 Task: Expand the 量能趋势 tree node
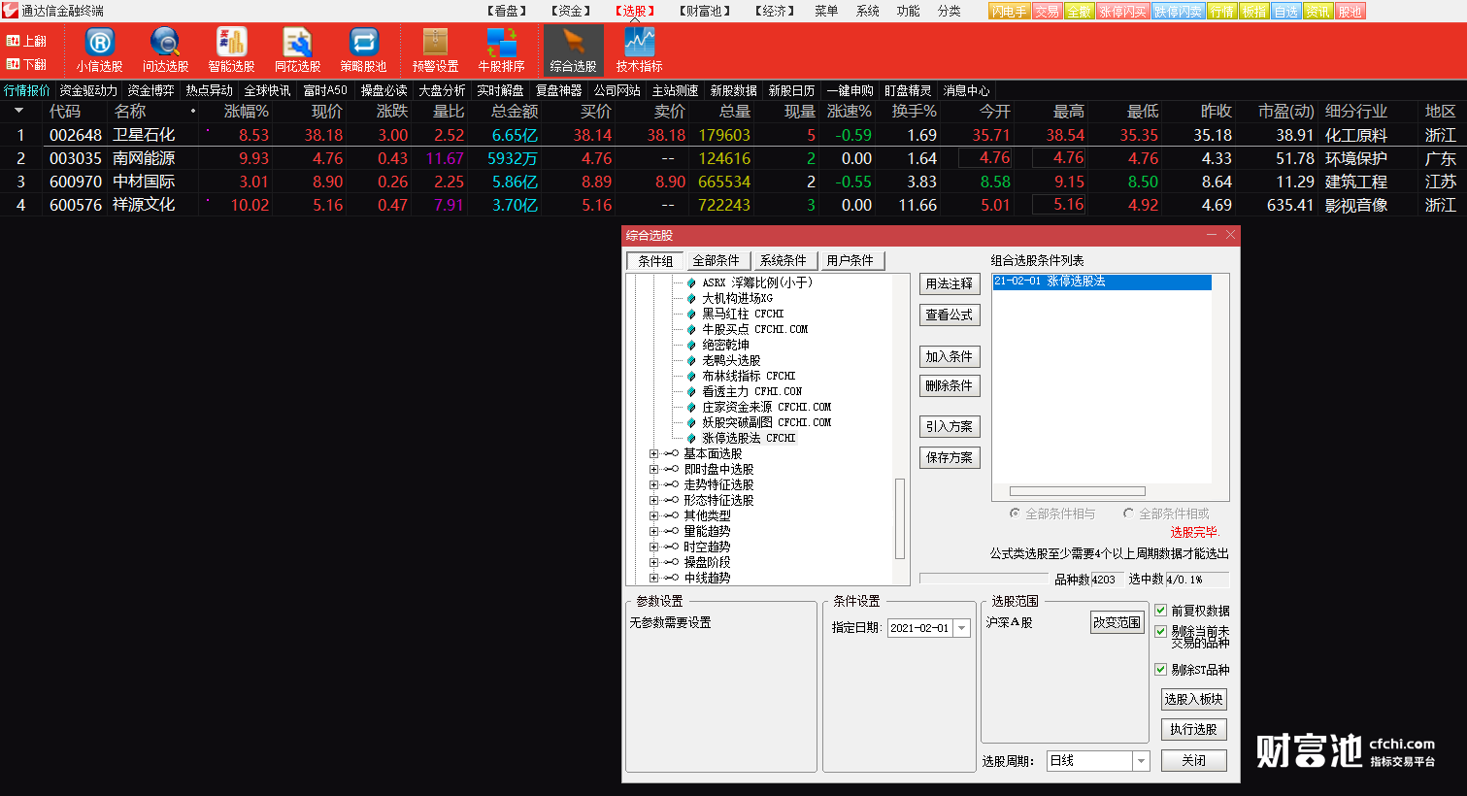pyautogui.click(x=653, y=531)
